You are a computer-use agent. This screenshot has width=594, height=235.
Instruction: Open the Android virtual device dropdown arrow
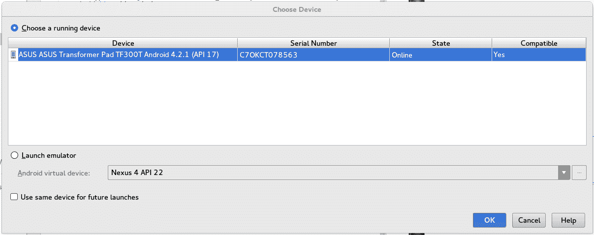(x=564, y=173)
